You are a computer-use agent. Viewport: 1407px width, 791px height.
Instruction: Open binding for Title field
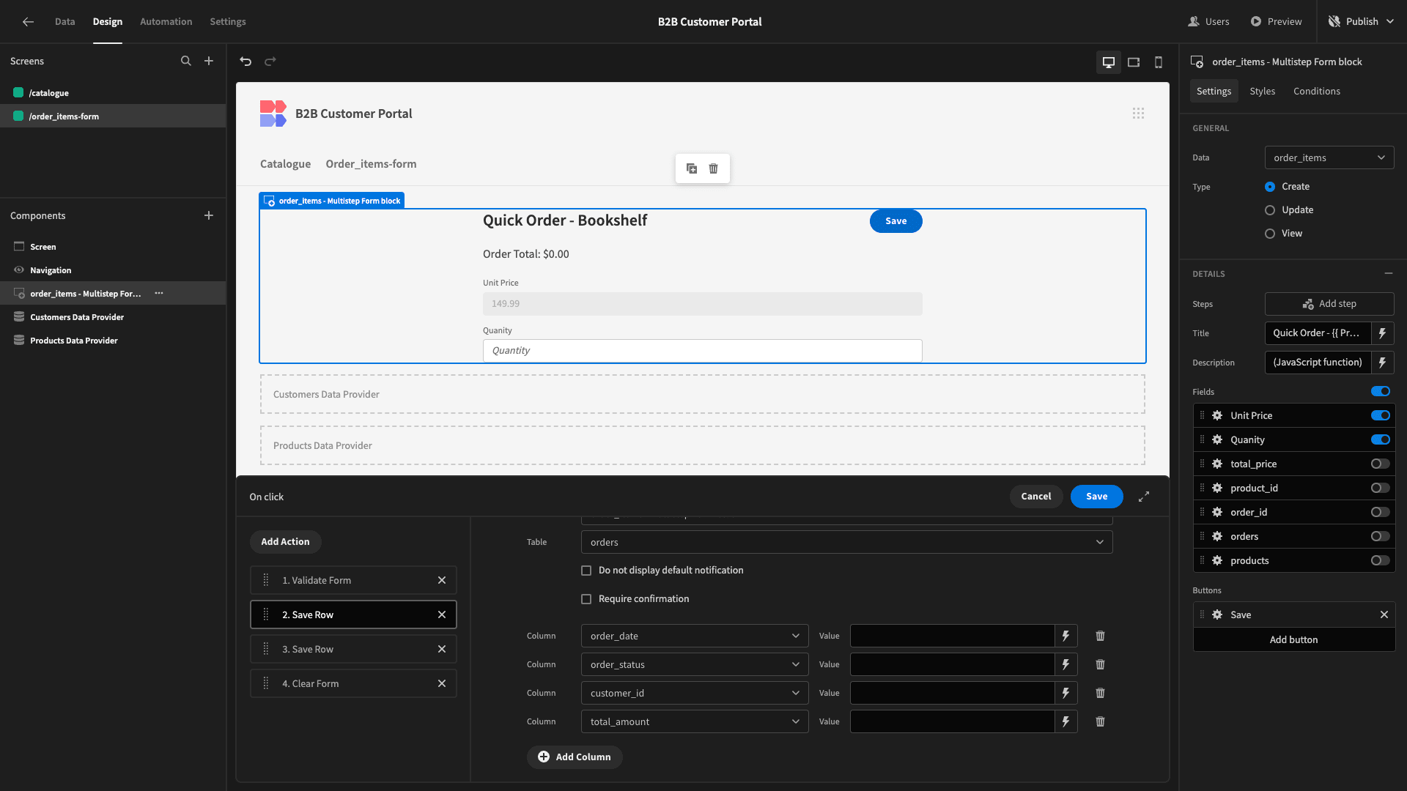pos(1382,333)
